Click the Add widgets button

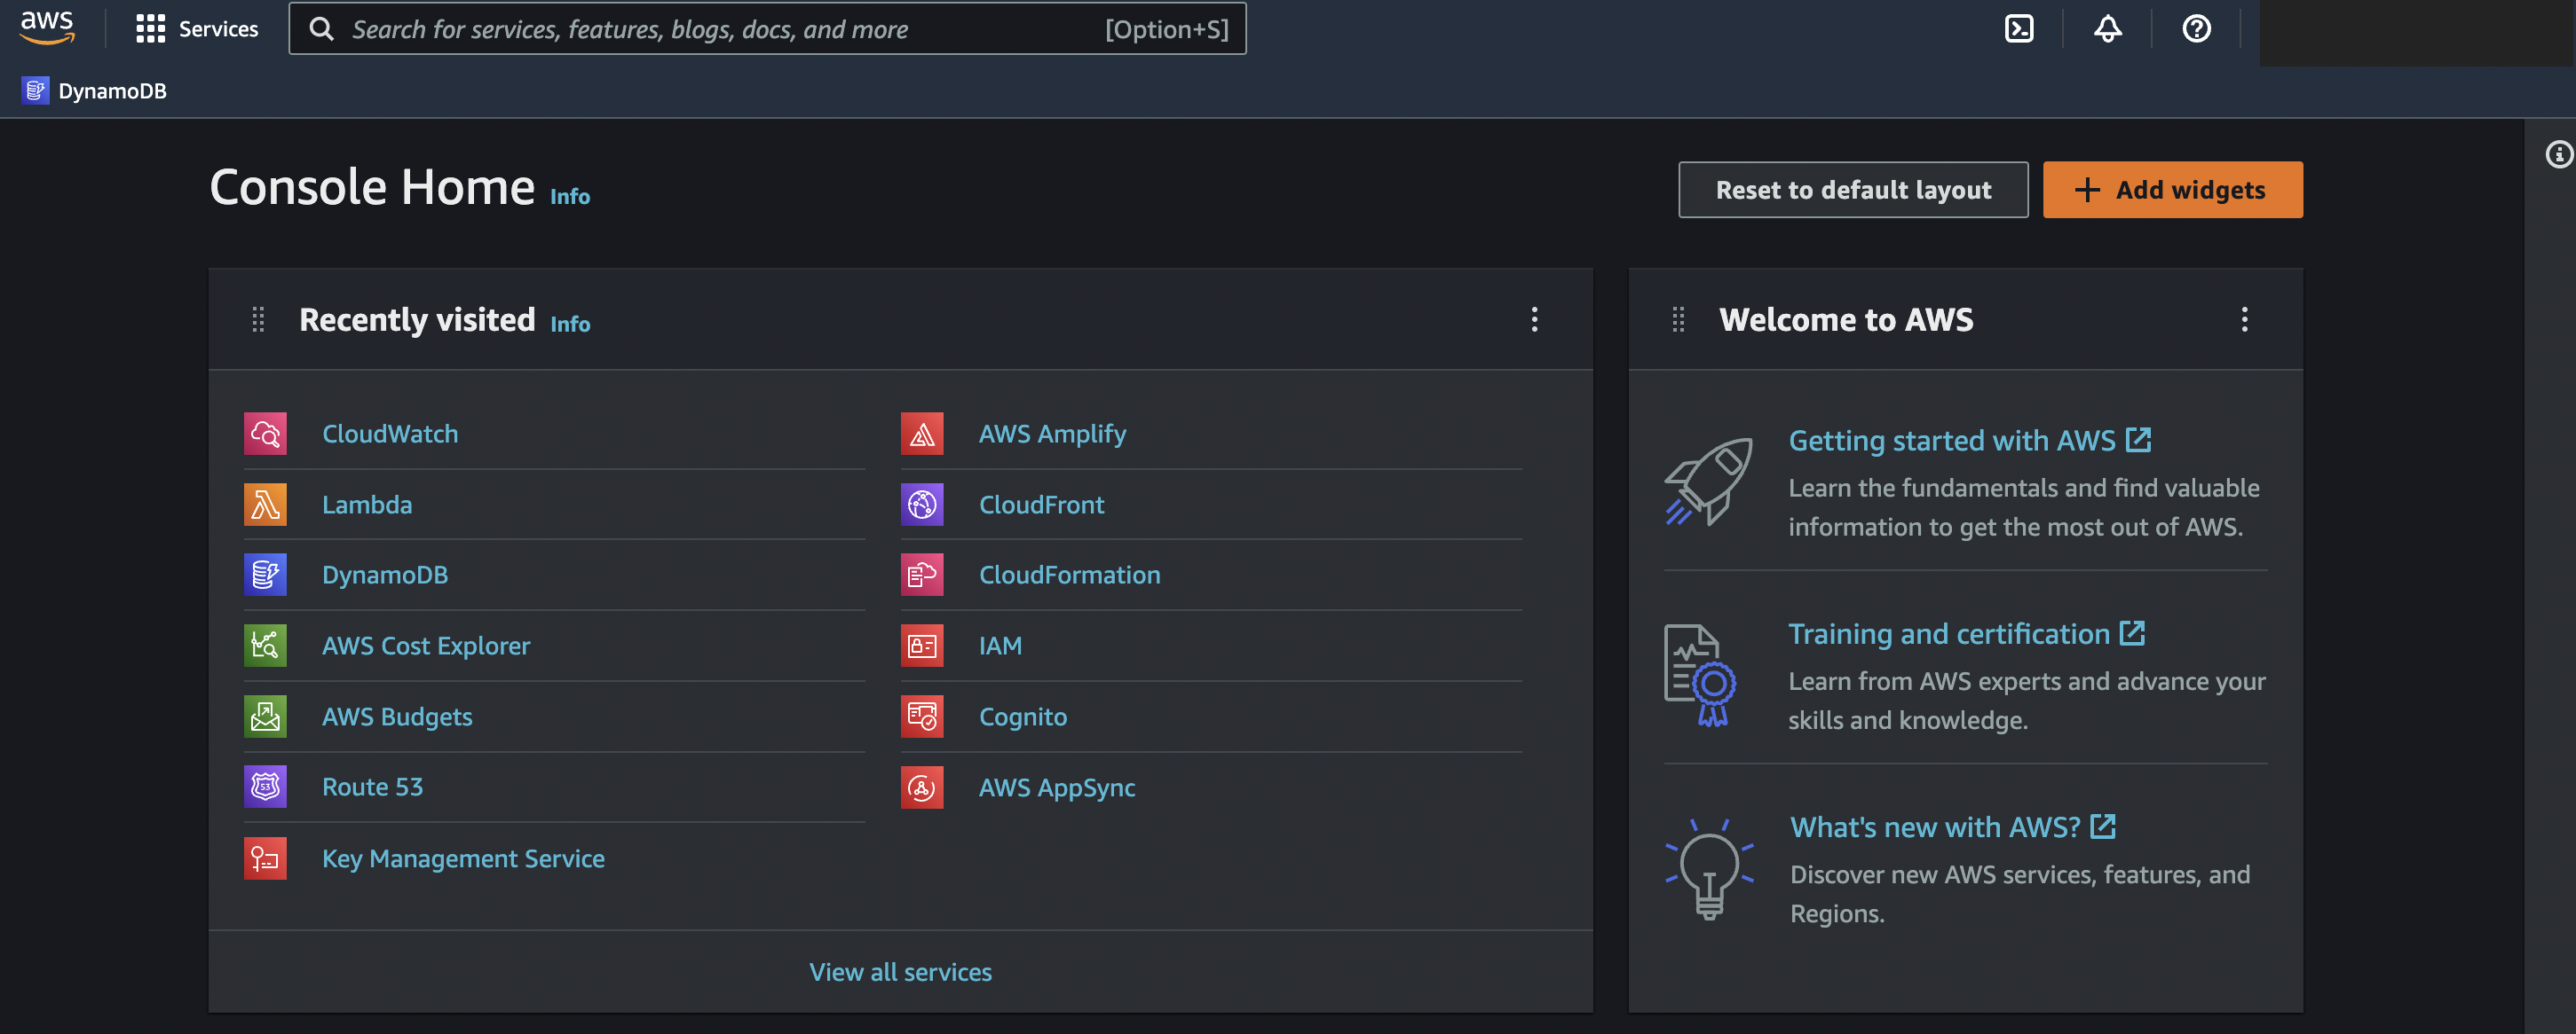(2172, 190)
